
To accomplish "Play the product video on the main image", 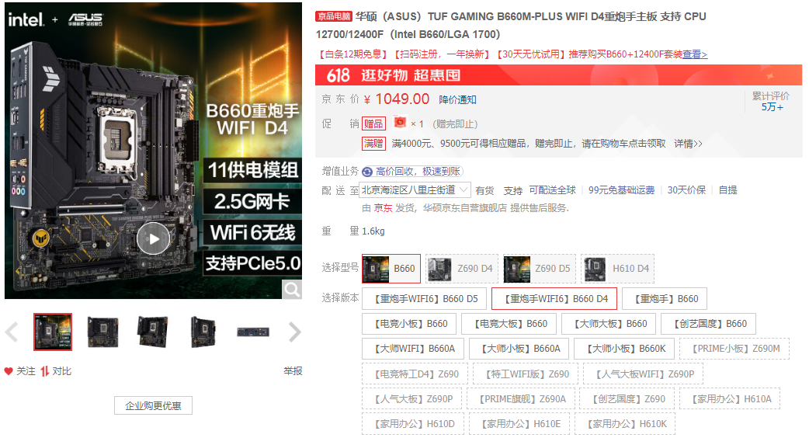I will [x=153, y=238].
